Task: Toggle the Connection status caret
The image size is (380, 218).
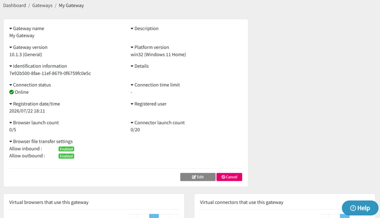Action: click(x=11, y=85)
